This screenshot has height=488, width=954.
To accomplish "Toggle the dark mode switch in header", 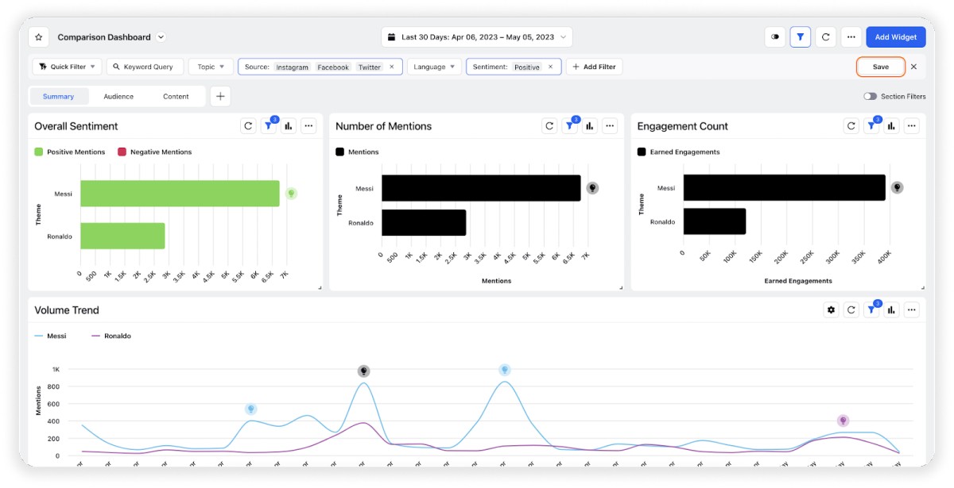I will click(775, 37).
